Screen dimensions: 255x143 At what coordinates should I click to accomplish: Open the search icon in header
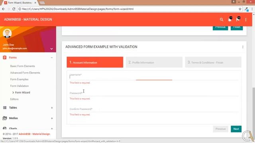point(222,19)
